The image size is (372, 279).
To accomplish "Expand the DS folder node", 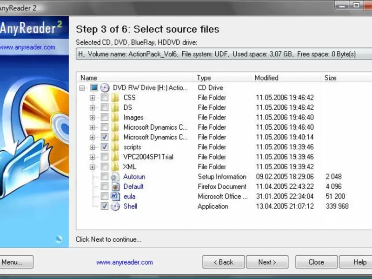I will [x=92, y=108].
